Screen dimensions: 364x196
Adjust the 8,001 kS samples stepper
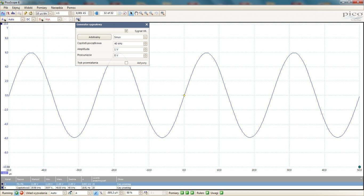(90, 13)
